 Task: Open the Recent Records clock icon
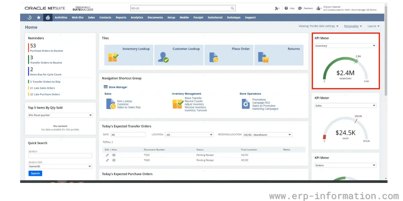(30, 17)
